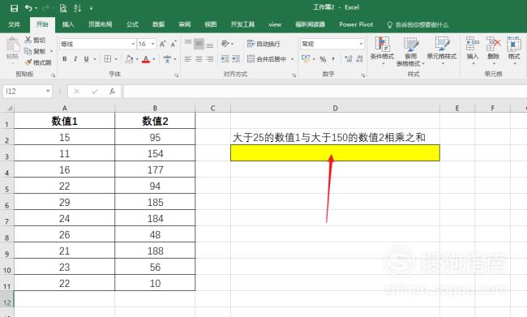Click the Print Preview icon in title bar
The width and height of the screenshot is (527, 317).
pos(63,8)
